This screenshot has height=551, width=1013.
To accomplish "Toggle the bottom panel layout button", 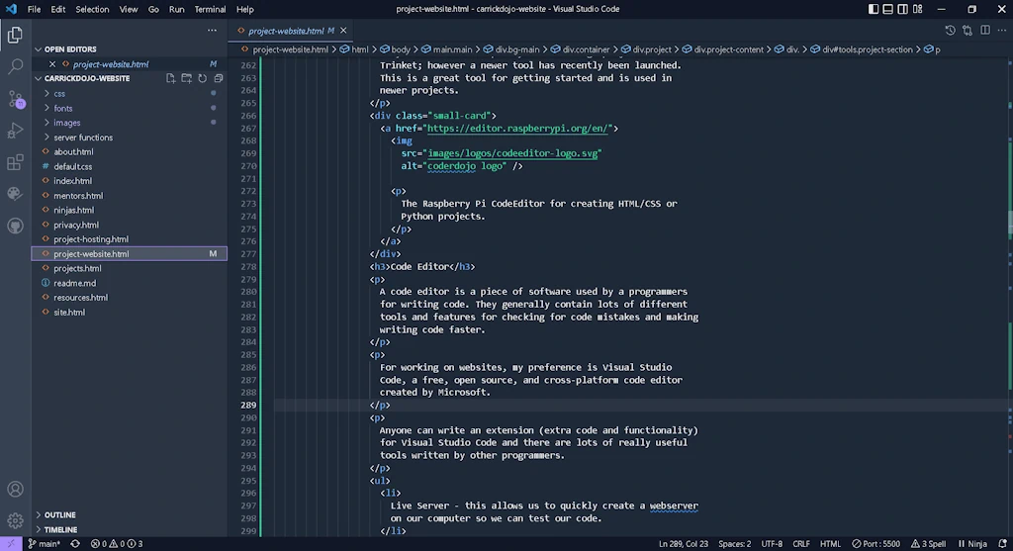I will [x=887, y=9].
